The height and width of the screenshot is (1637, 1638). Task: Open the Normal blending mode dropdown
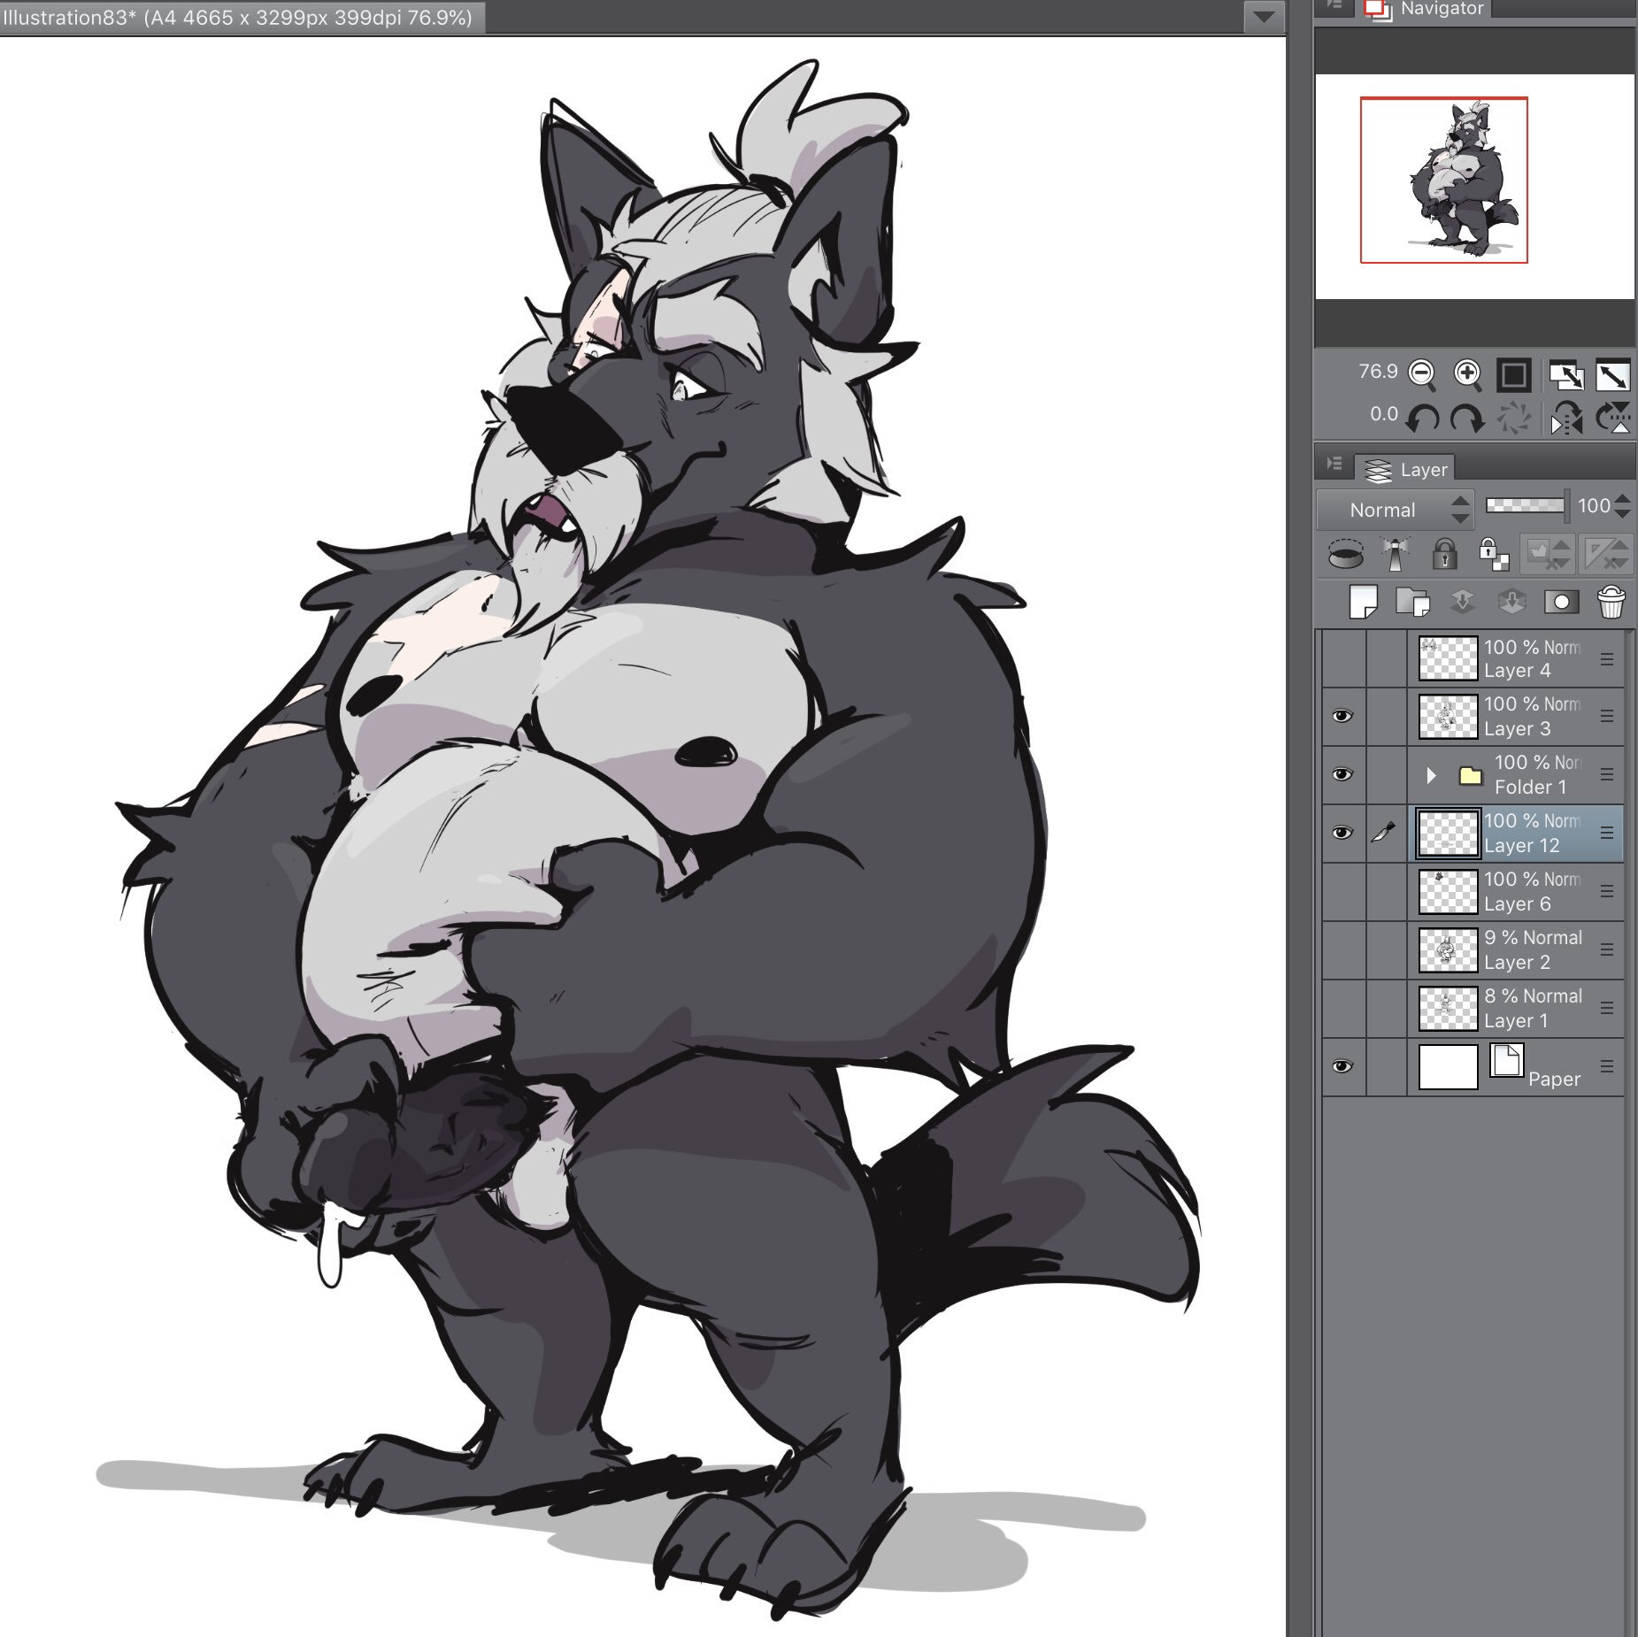1395,510
